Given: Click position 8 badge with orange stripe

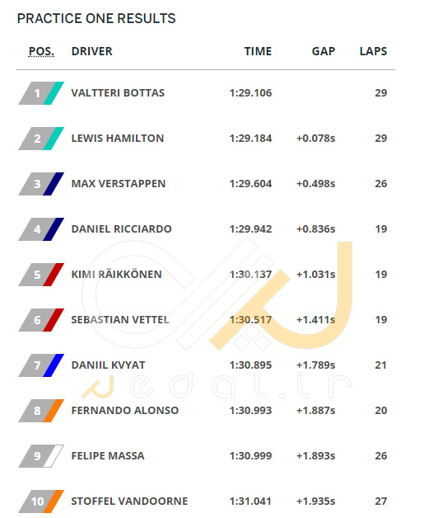Looking at the screenshot, I should tap(41, 411).
